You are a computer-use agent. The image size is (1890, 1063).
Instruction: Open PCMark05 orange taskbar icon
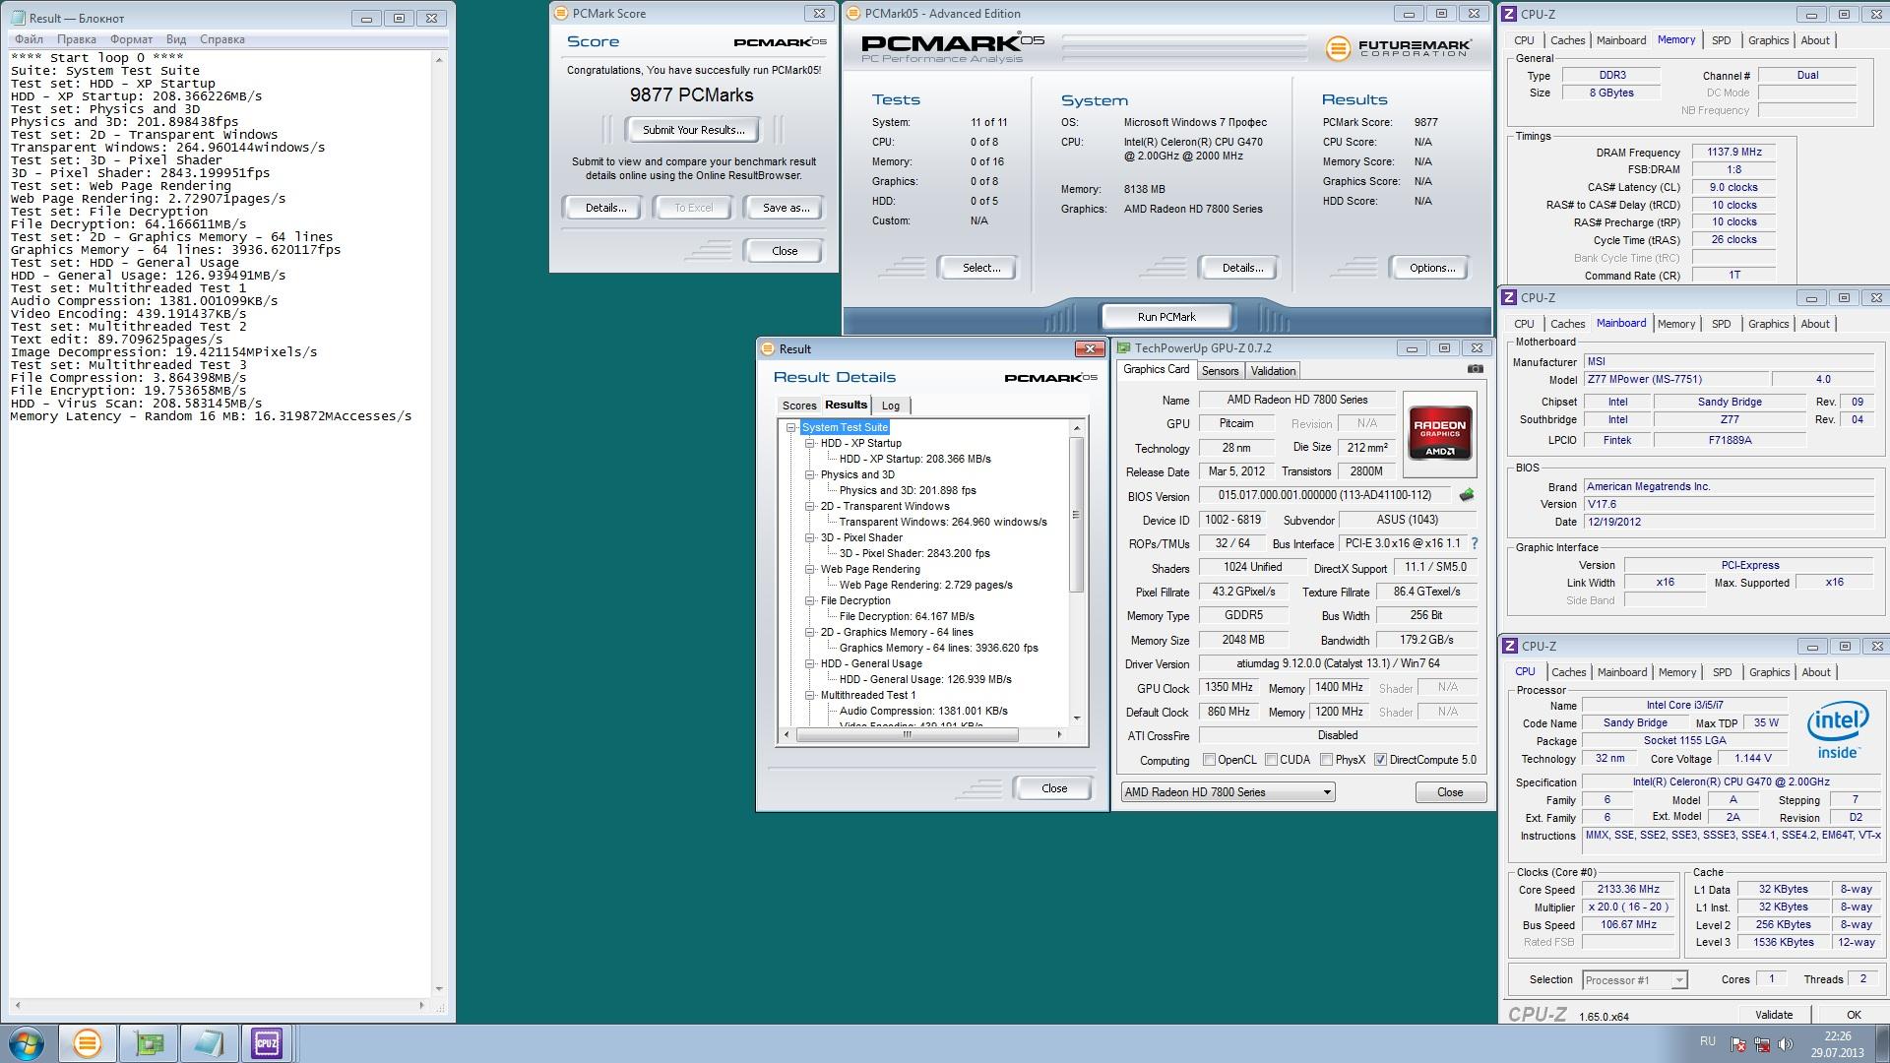pyautogui.click(x=87, y=1043)
